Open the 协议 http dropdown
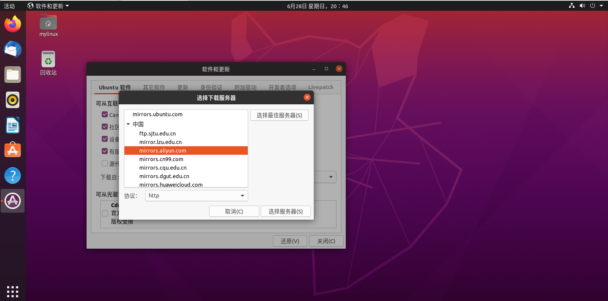This screenshot has height=301, width=608. click(x=196, y=196)
